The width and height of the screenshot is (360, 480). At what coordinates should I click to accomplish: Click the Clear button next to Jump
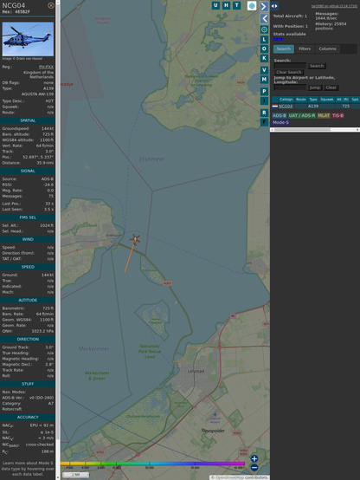point(331,88)
